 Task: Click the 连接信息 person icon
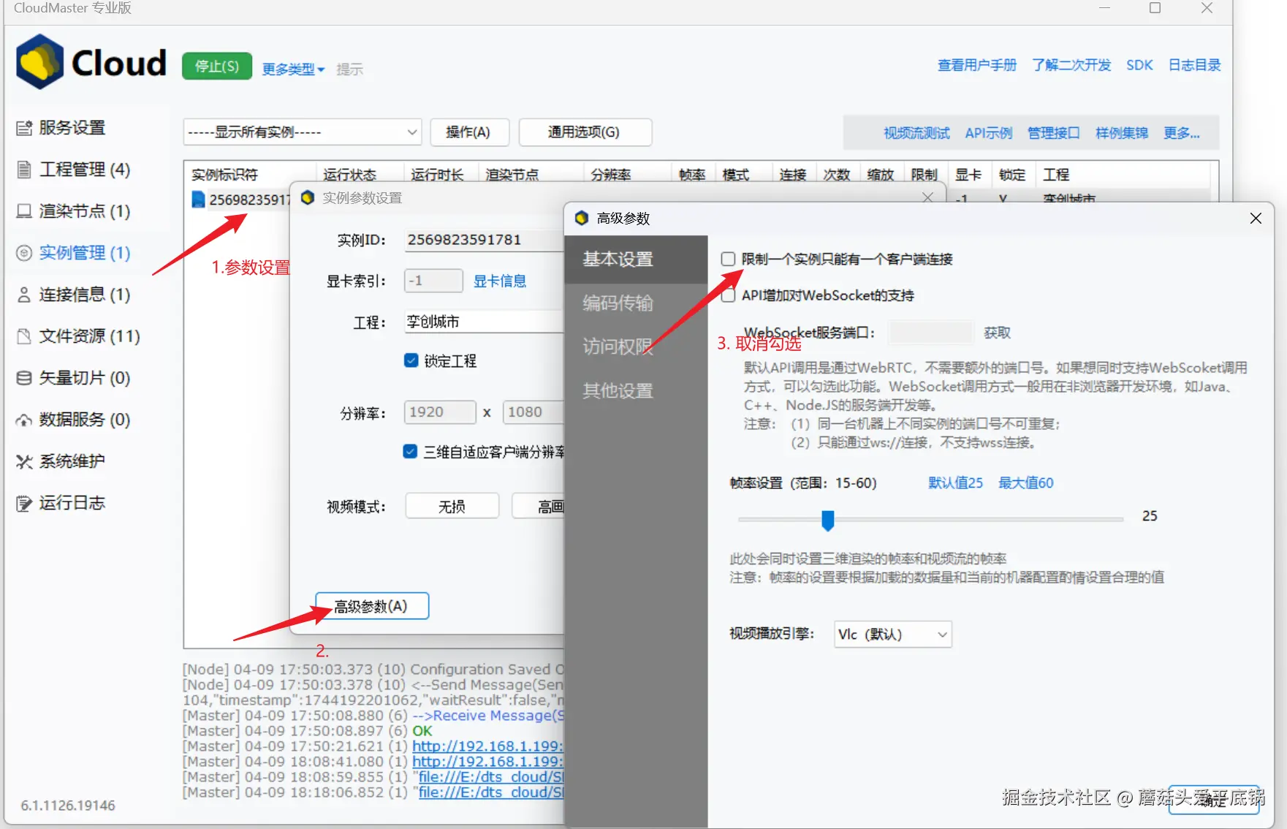coord(24,295)
